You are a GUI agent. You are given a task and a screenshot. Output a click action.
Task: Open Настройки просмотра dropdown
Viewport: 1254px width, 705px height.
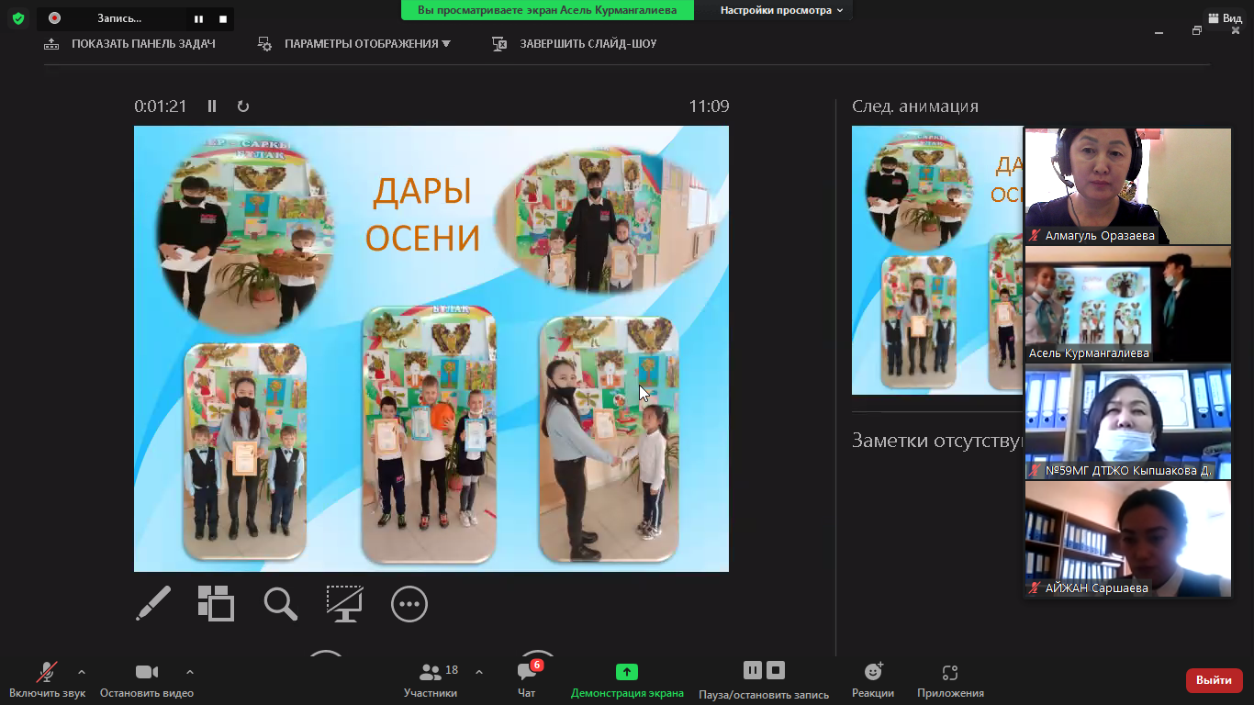click(781, 10)
